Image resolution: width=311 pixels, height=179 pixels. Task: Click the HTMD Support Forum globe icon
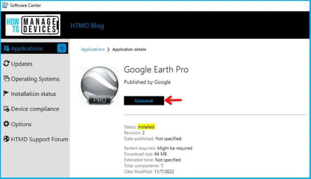pyautogui.click(x=6, y=139)
